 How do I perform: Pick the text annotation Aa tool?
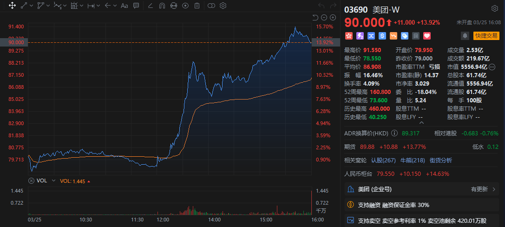pyautogui.click(x=124, y=6)
